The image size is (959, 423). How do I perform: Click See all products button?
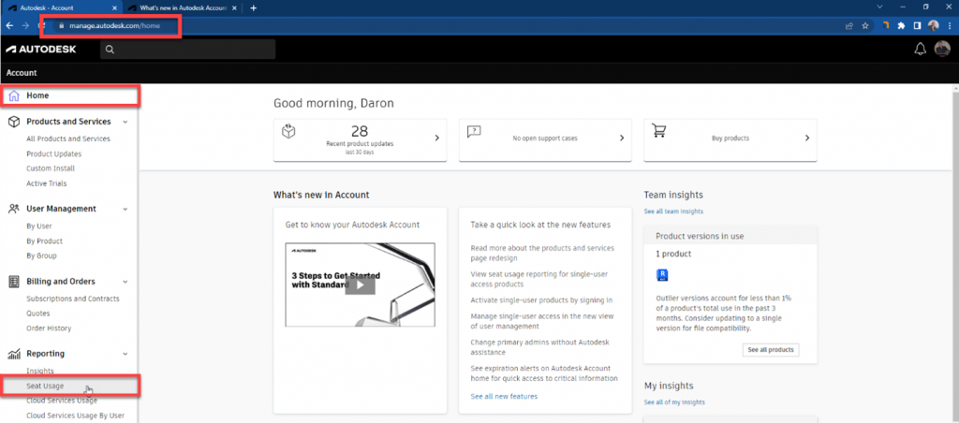(x=771, y=350)
